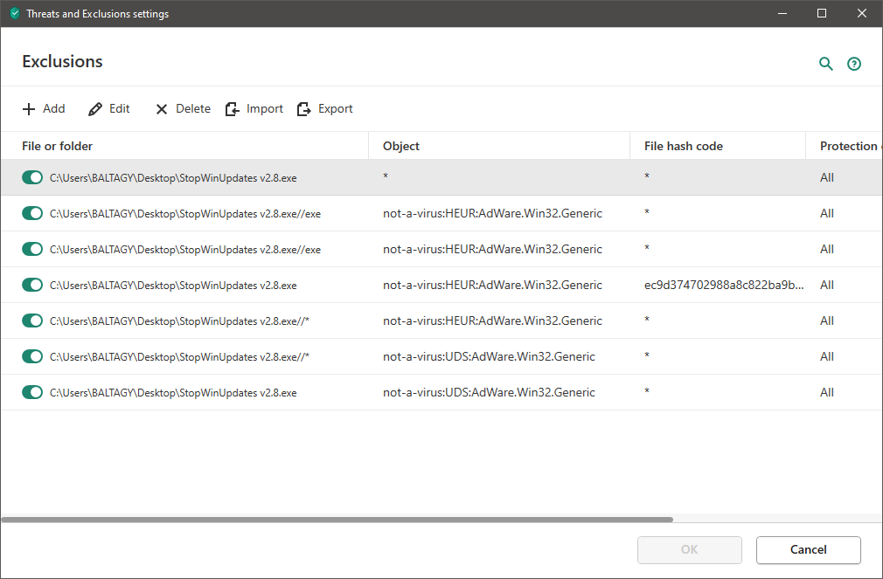
Task: Cancel the exclusions dialog
Action: (808, 549)
